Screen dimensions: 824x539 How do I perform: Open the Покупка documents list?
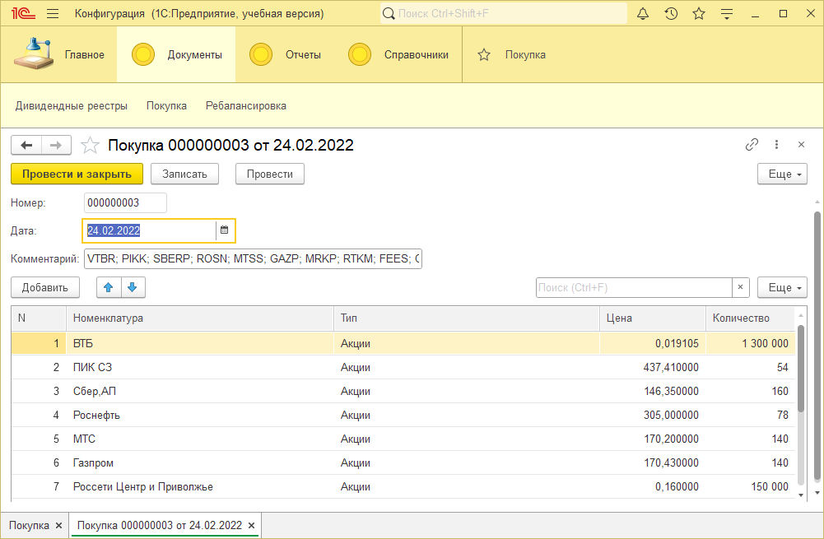point(166,105)
